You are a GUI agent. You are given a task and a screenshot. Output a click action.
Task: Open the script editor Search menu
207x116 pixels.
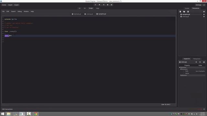(13, 12)
